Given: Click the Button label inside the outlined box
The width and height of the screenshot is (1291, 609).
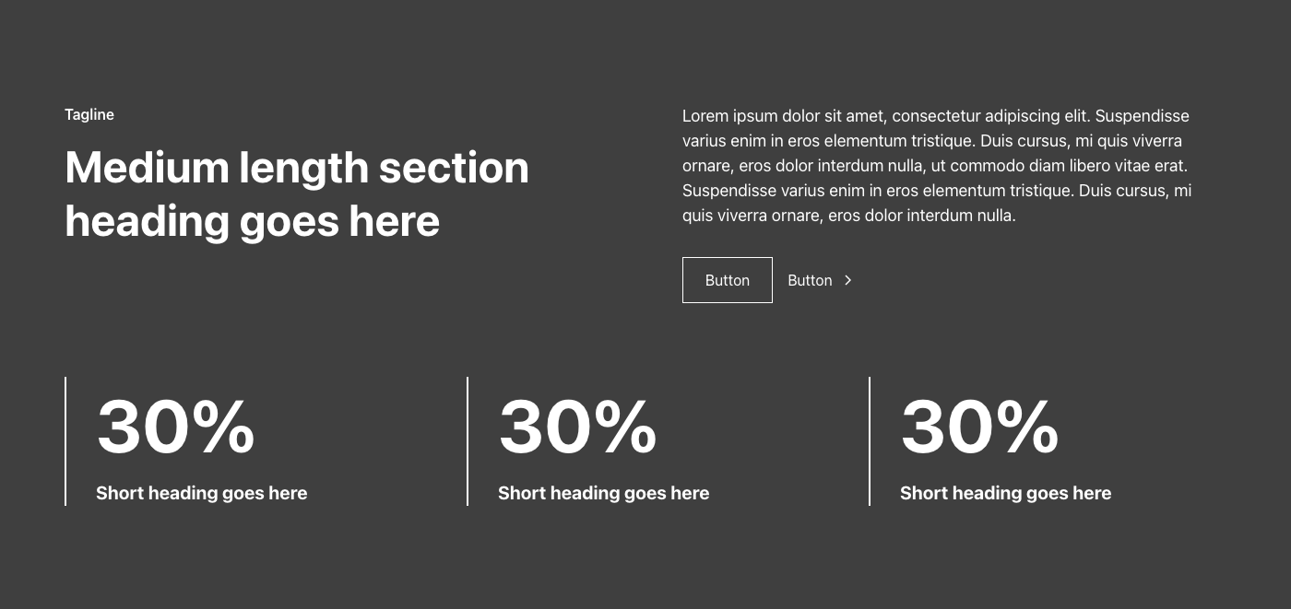Looking at the screenshot, I should tap(727, 280).
